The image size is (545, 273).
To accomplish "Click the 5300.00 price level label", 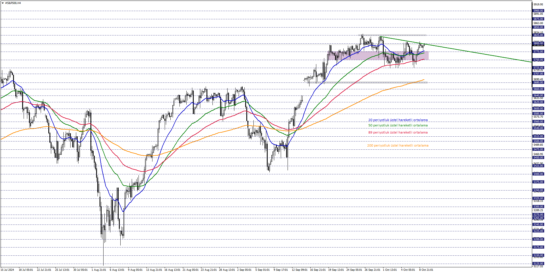I will 538,207.
